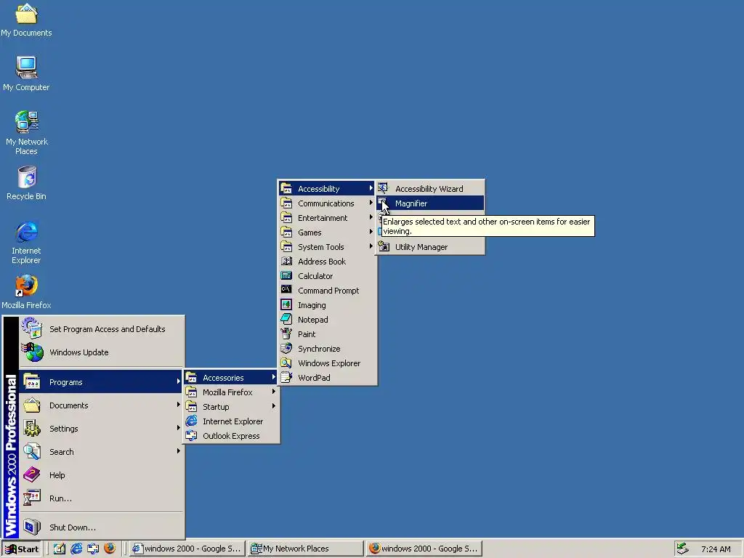
Task: Expand Mozilla Firefox submenu arrow
Action: 274,392
